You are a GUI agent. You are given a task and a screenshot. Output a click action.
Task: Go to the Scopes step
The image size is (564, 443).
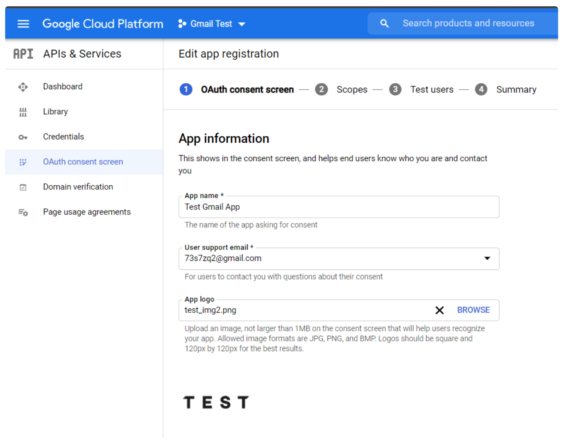point(341,90)
